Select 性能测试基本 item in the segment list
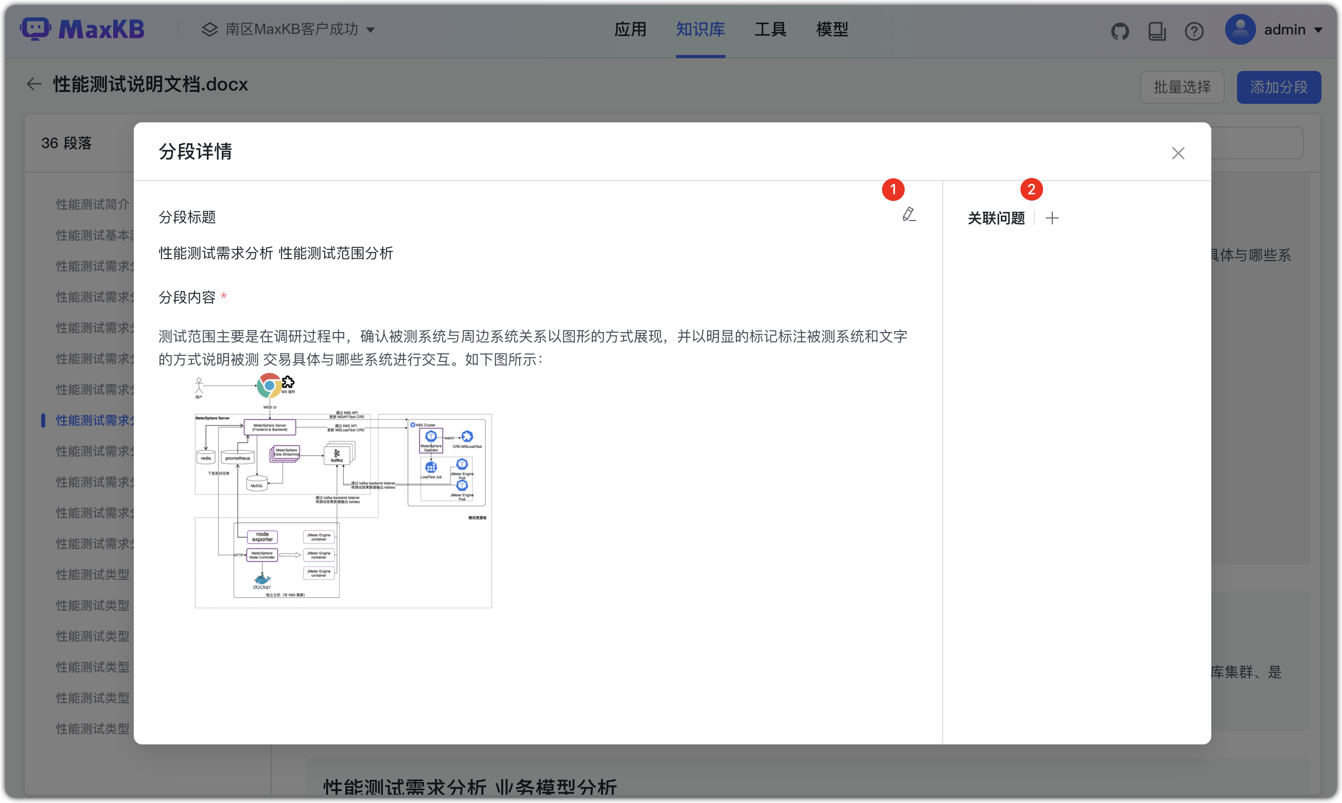The image size is (1342, 803). point(95,235)
